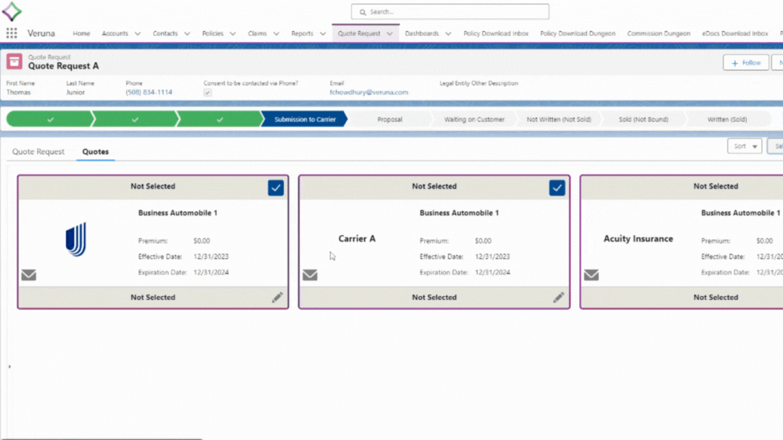Toggle selection checkbox on UnitedHealthcare logo card

[276, 187]
